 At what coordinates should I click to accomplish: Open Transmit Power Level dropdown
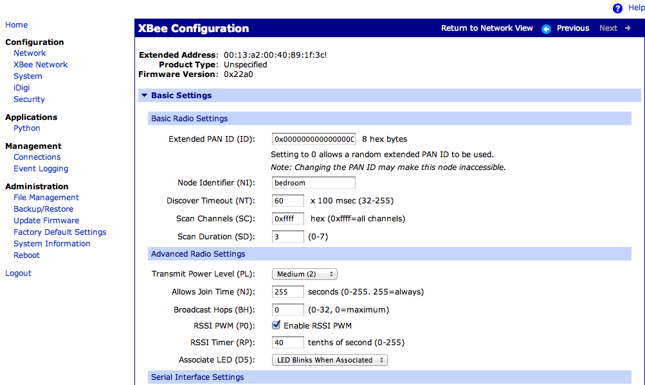coord(305,274)
